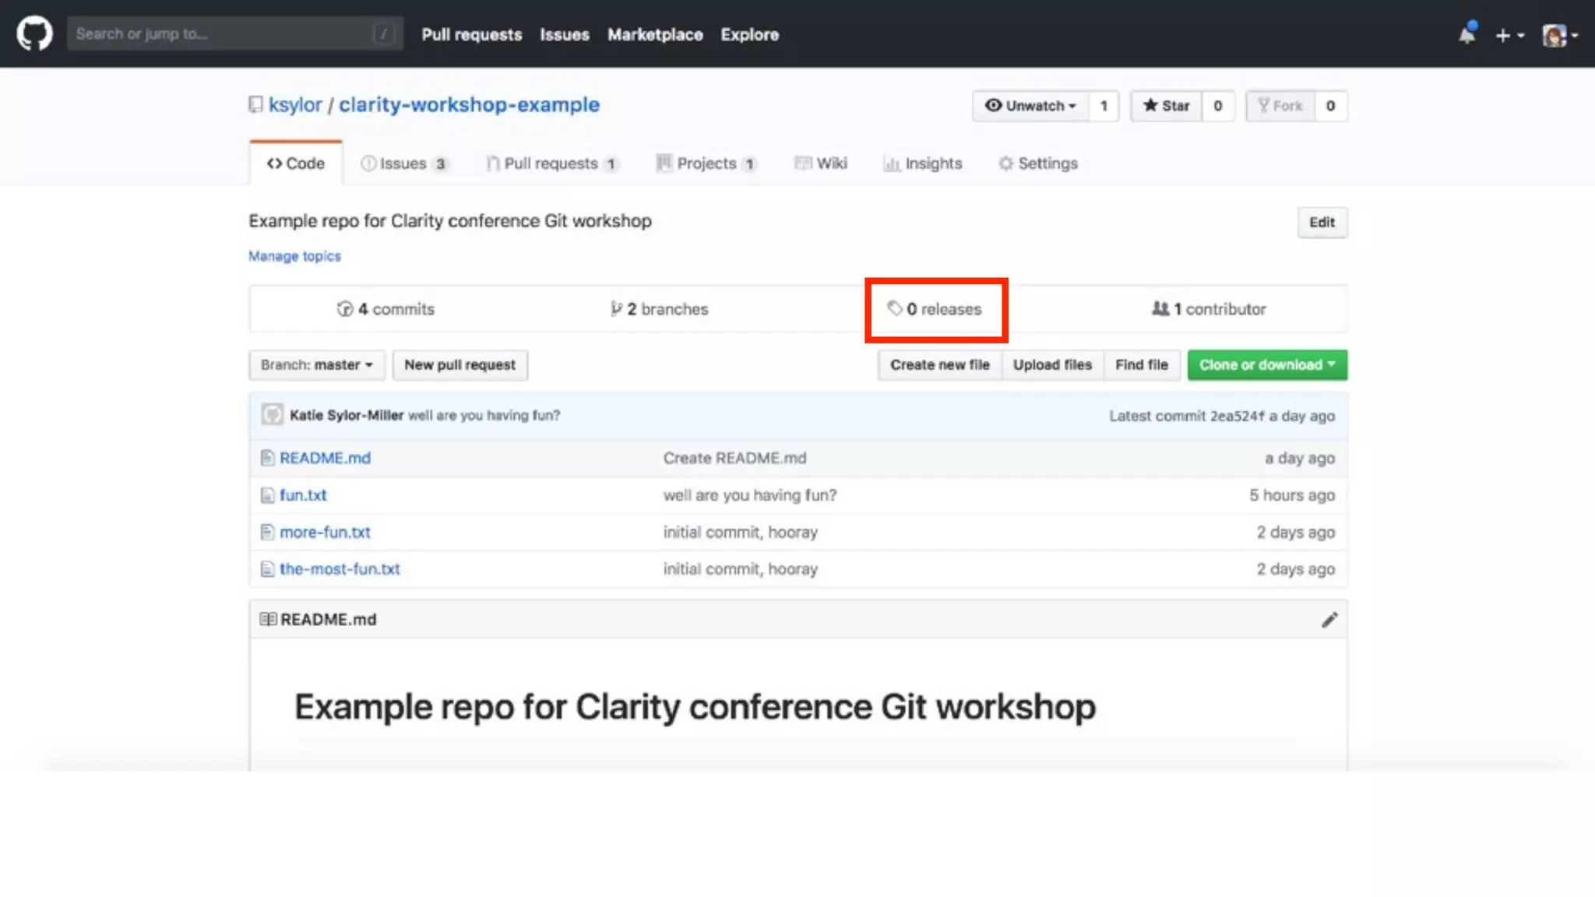Star the repository
The width and height of the screenshot is (1595, 897).
(x=1166, y=106)
